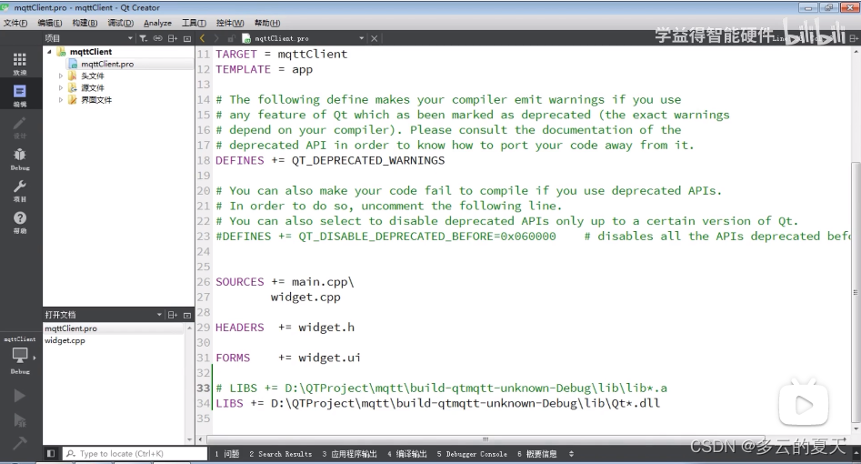Show the 5 Debugger Console pane
Screen dimensions: 861x464
[472, 454]
